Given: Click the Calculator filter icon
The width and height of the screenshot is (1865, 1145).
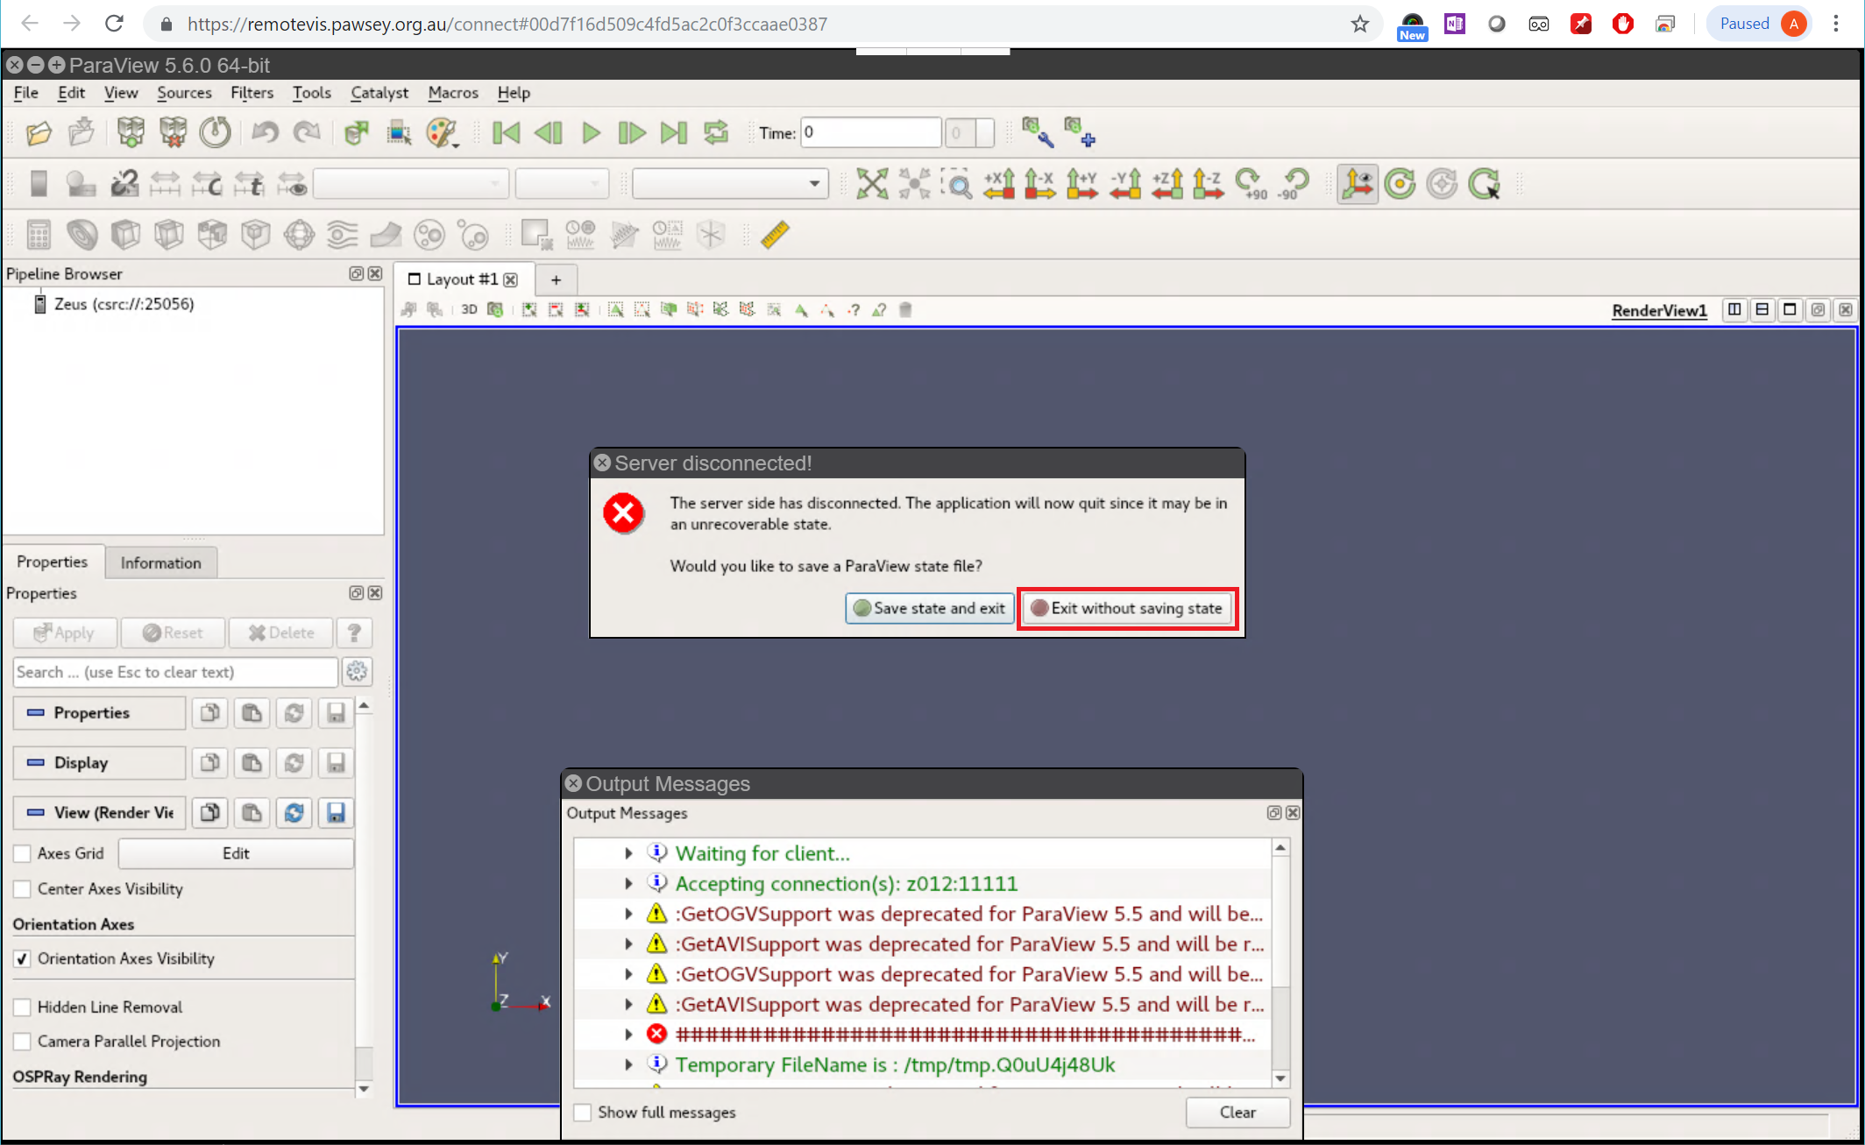Looking at the screenshot, I should (x=39, y=235).
